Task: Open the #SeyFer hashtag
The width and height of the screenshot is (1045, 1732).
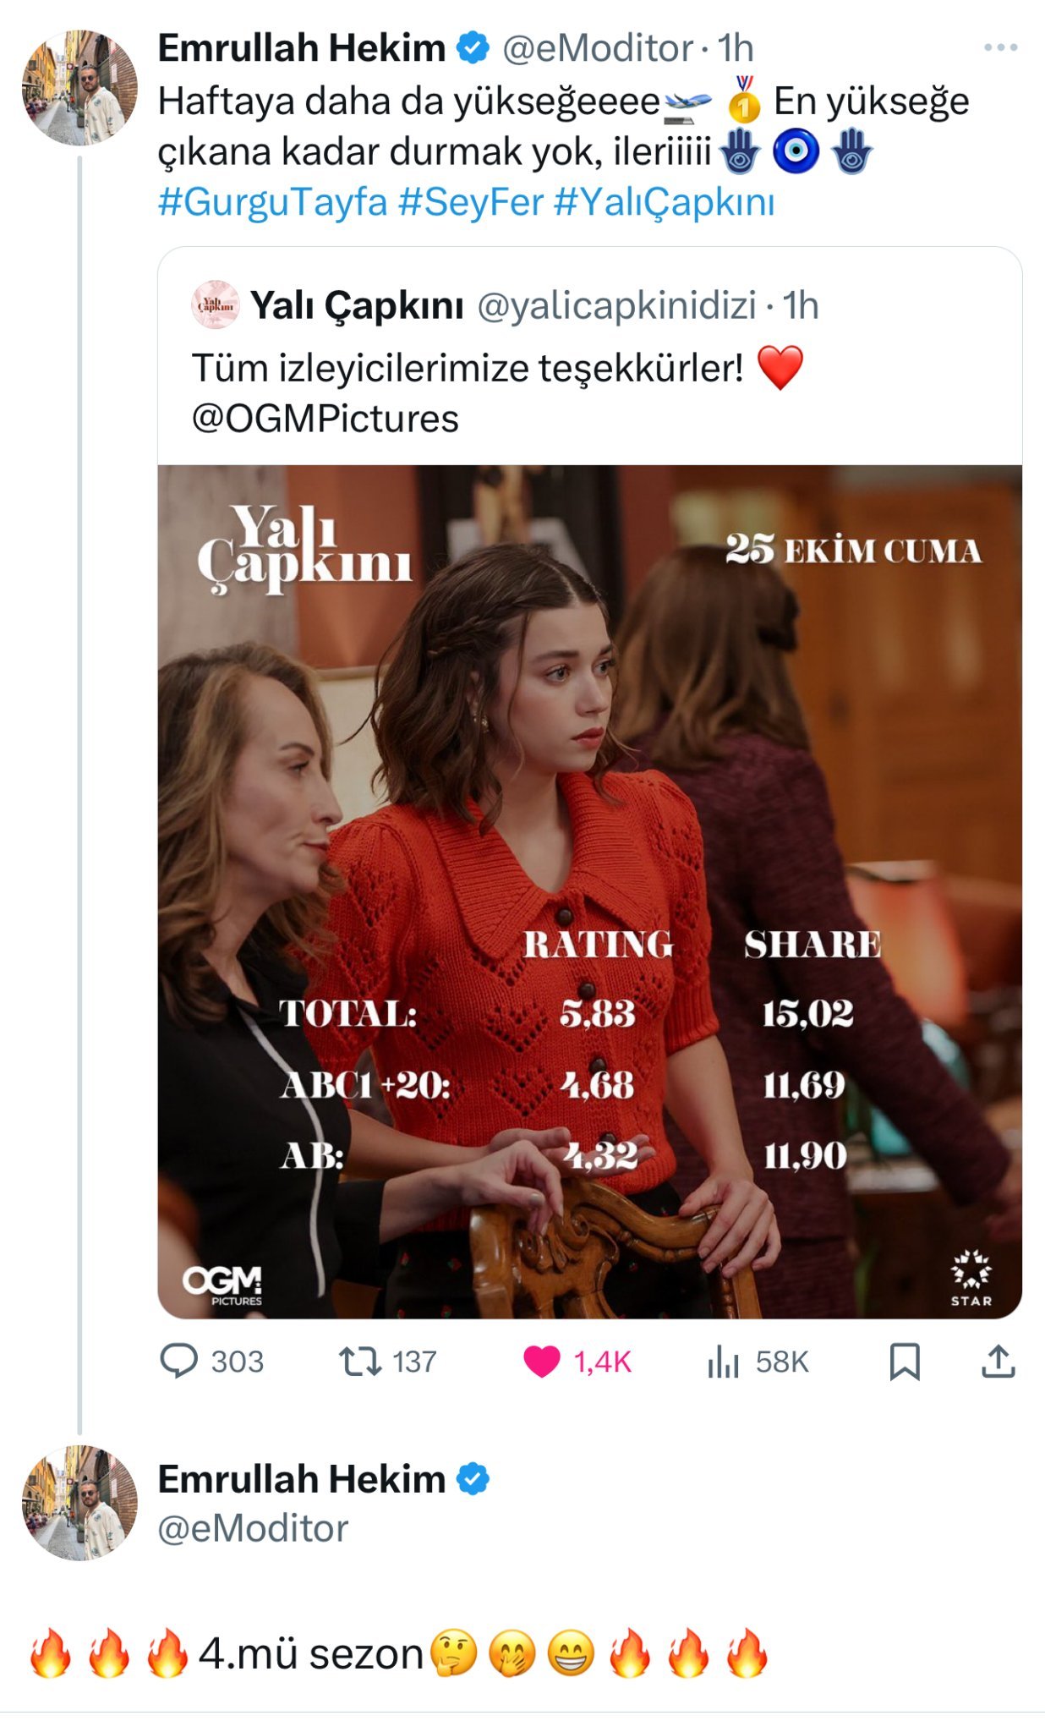Action: tap(470, 203)
